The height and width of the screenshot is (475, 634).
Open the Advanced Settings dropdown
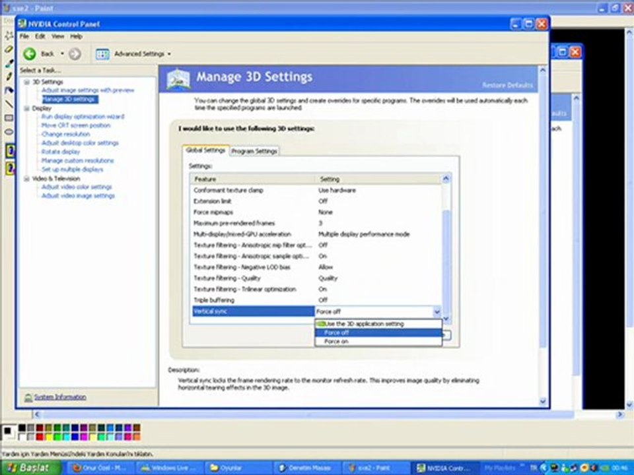(x=169, y=54)
